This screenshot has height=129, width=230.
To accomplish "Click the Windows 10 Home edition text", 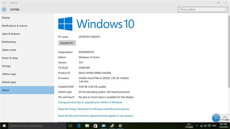I will pyautogui.click(x=89, y=57).
